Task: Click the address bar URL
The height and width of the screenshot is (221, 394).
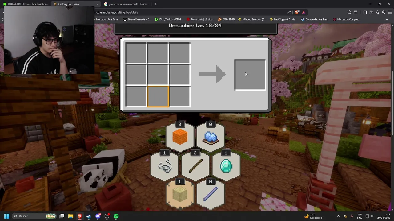Action: pyautogui.click(x=116, y=12)
